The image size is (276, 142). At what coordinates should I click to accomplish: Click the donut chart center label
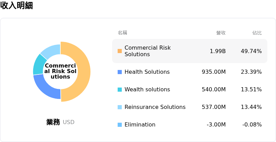pos(60,71)
